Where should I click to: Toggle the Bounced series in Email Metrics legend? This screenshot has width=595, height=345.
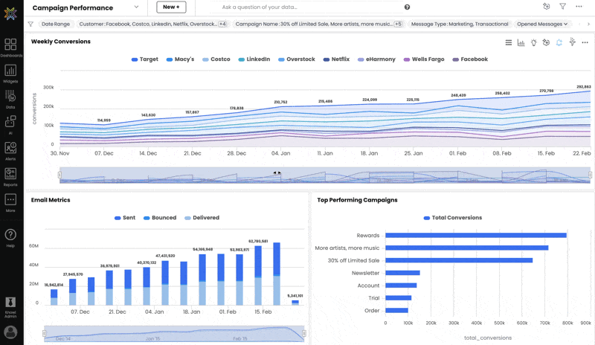[160, 217]
